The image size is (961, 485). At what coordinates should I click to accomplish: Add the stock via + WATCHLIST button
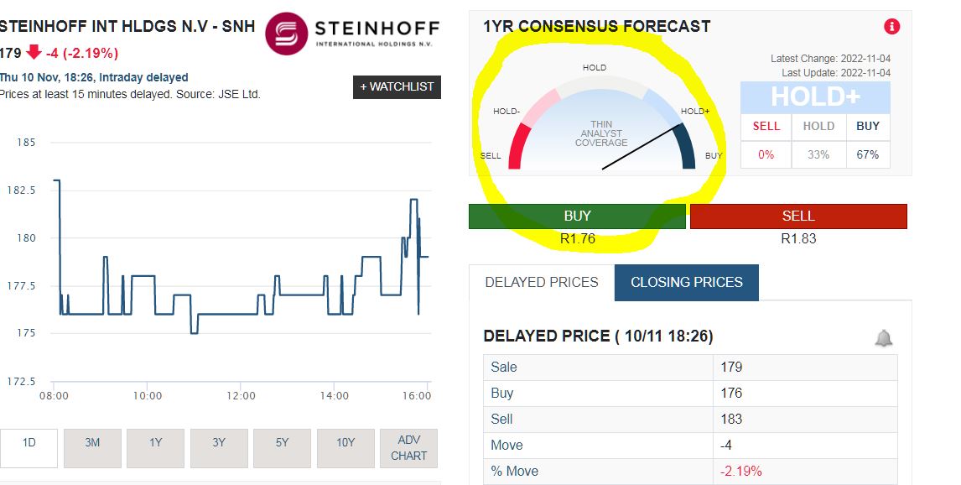(x=397, y=86)
